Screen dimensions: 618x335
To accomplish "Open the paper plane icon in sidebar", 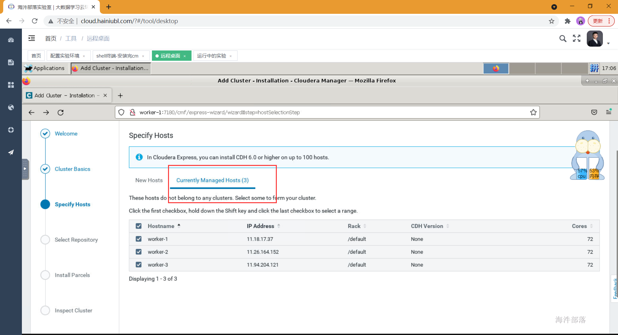I will [11, 152].
